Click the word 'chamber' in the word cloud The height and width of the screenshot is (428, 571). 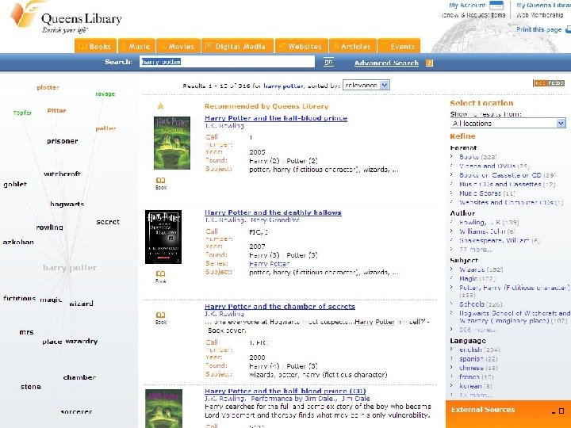pos(79,377)
